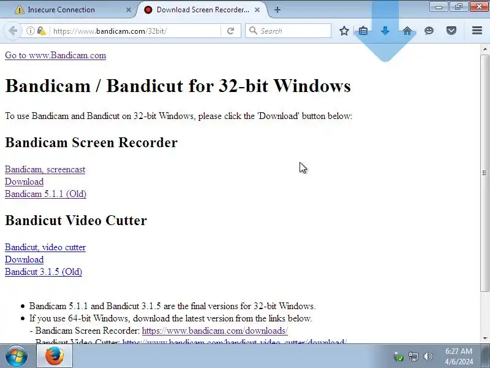This screenshot has width=490, height=368.
Task: Click the browser back arrow button
Action: 13,31
